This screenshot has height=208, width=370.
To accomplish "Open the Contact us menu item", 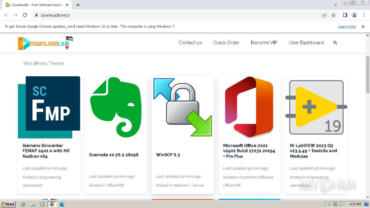I will click(x=190, y=43).
